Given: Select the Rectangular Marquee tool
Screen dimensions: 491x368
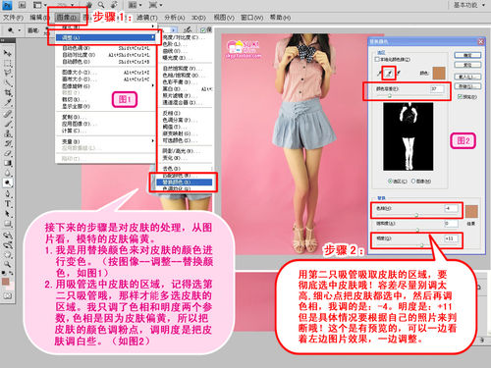Looking at the screenshot, I should tap(7, 63).
